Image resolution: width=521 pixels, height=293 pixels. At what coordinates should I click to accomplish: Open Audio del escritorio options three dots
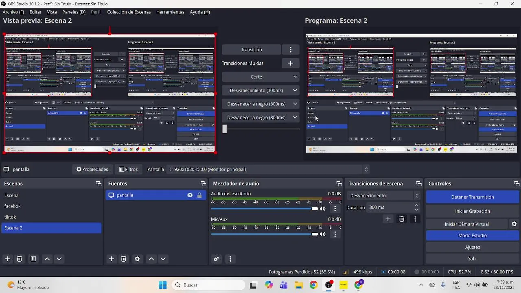[335, 209]
